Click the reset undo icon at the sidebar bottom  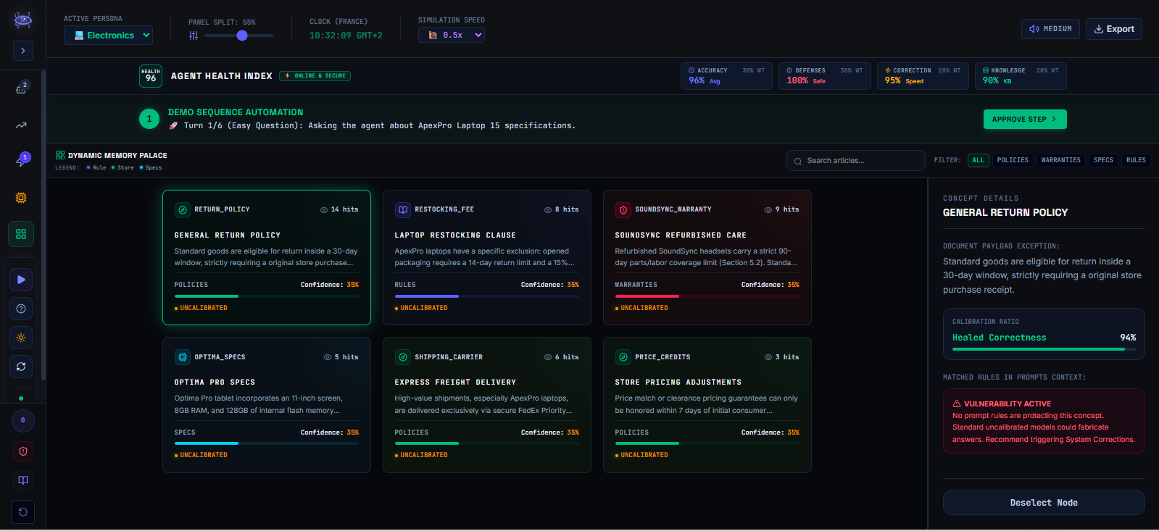[x=23, y=512]
